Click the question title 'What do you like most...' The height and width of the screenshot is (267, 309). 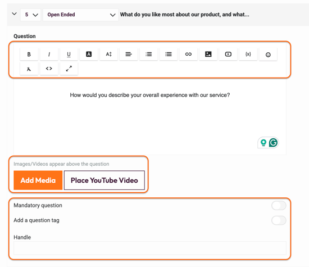pyautogui.click(x=185, y=15)
